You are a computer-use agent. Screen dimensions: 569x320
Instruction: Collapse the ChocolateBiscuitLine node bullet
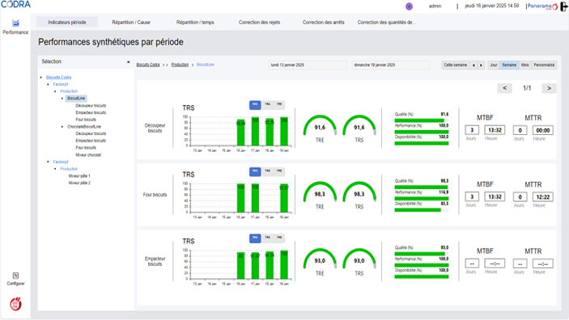[62, 127]
